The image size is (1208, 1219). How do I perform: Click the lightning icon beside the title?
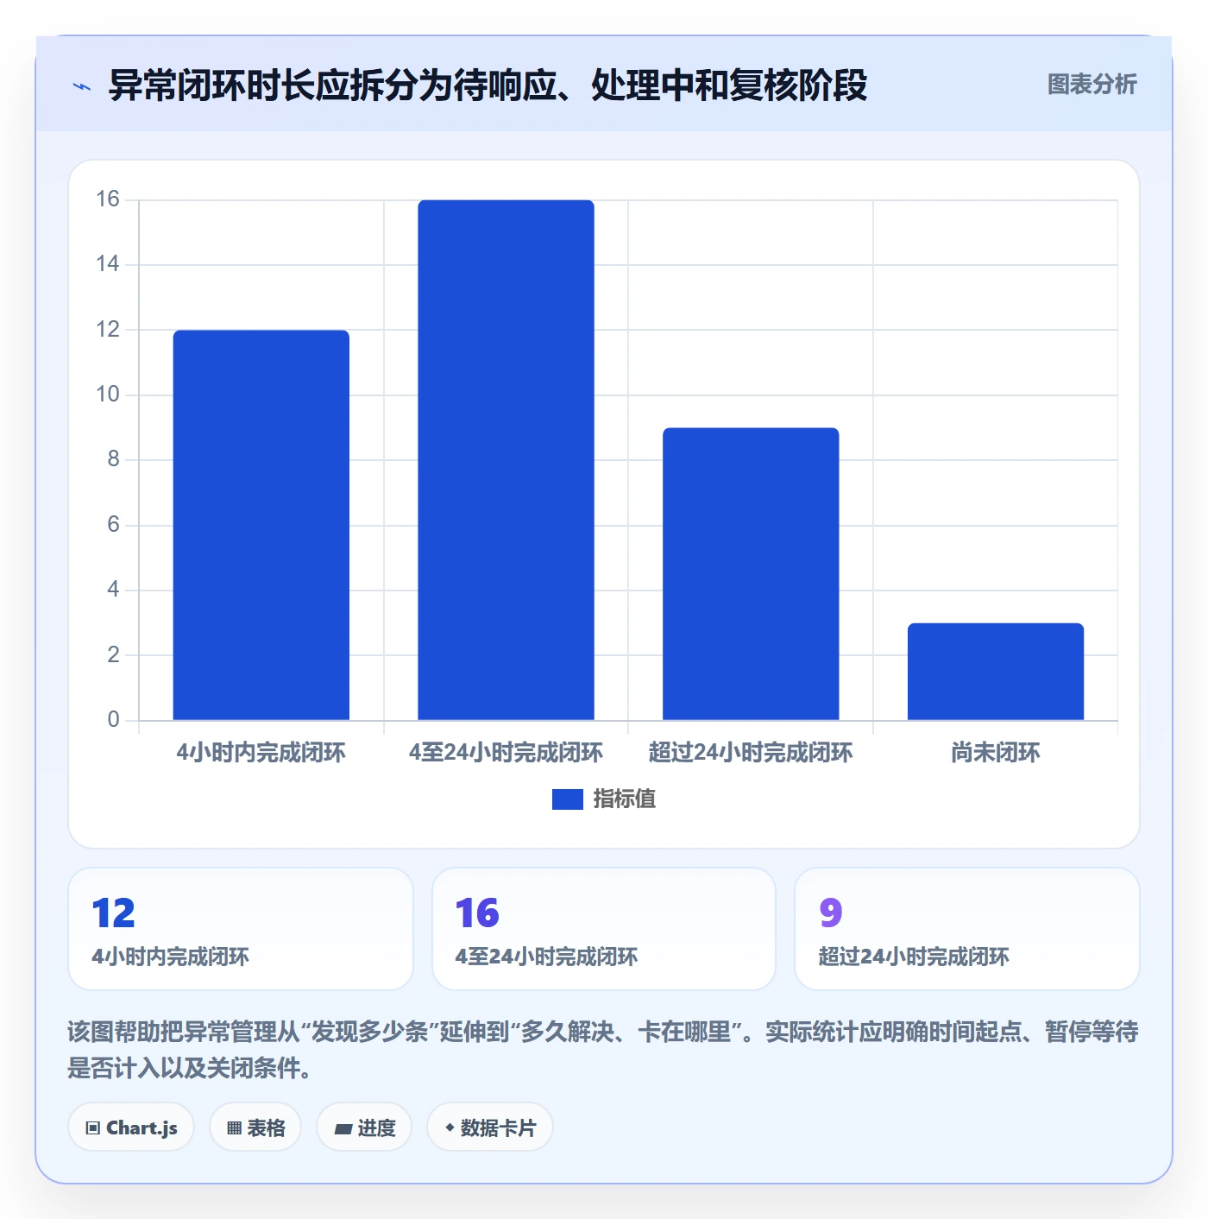coord(82,86)
